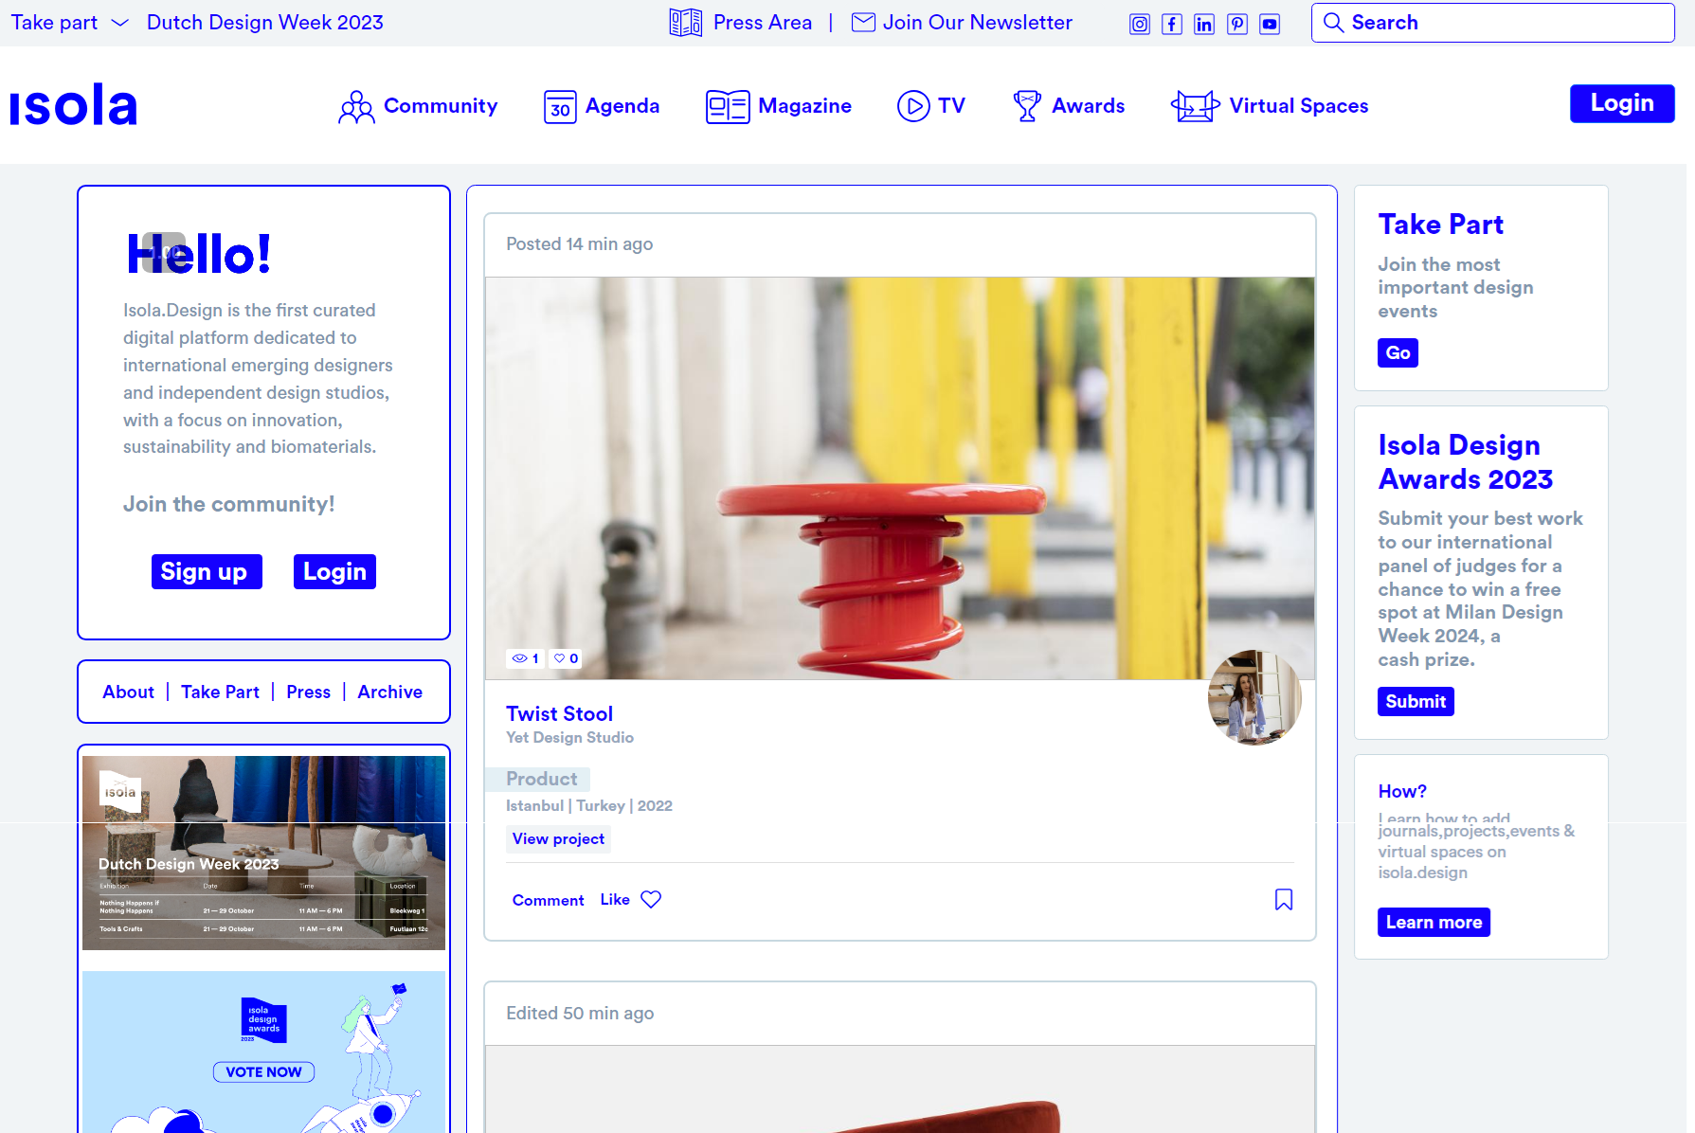The height and width of the screenshot is (1133, 1695).
Task: Open the Dutch Design Week 2023 banner image
Action: point(263,853)
